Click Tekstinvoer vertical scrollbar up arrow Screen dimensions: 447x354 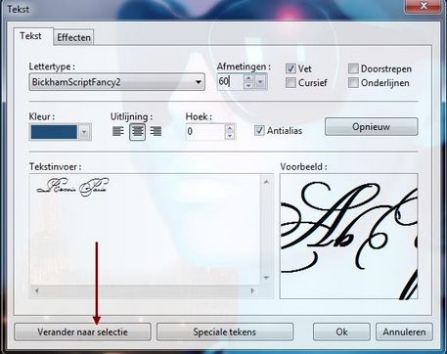266,182
